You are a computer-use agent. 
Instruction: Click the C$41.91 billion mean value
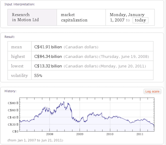(48, 47)
